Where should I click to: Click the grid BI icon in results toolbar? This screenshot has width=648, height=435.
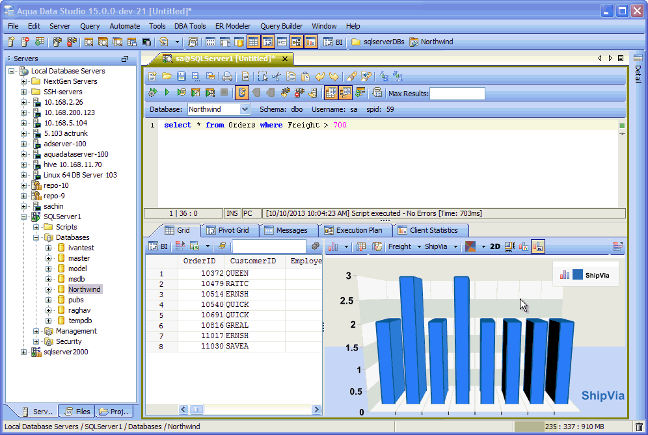tap(158, 246)
